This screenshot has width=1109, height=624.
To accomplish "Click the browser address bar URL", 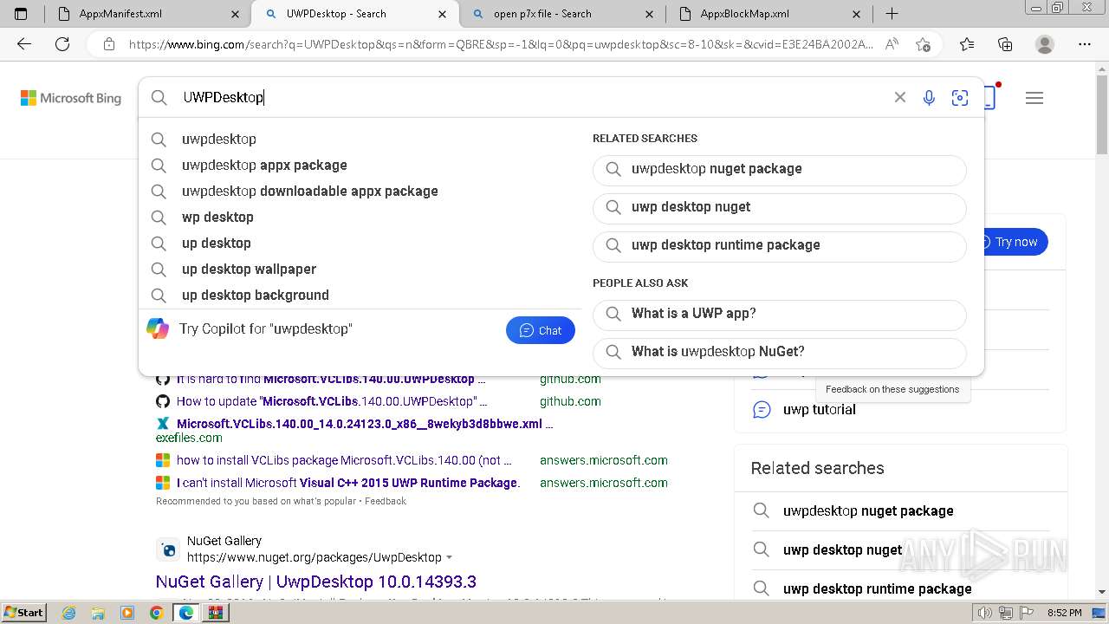I will coord(501,44).
